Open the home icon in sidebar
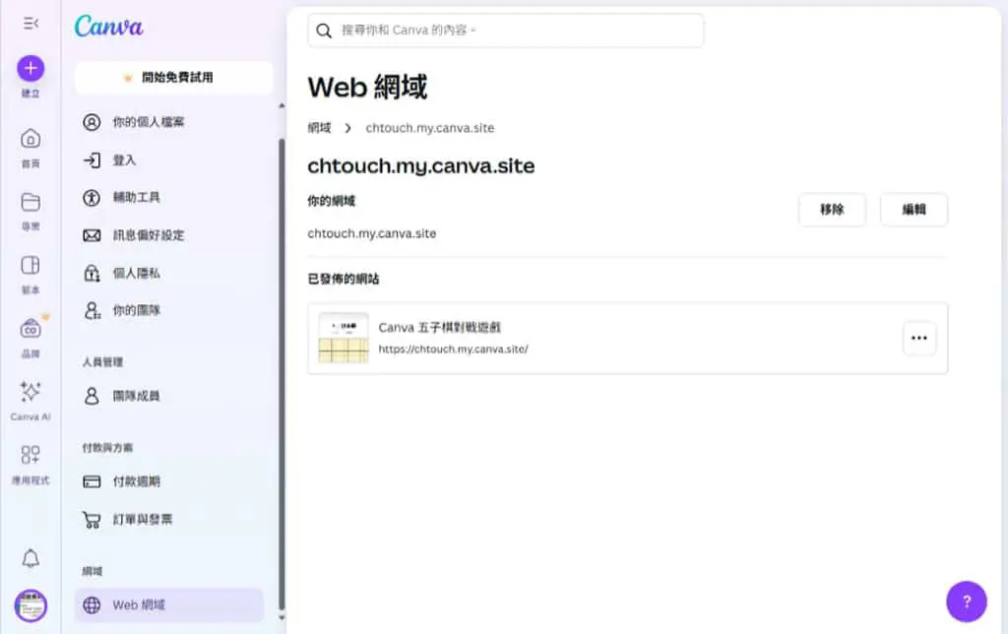Screen dimensions: 1008x634 point(31,139)
